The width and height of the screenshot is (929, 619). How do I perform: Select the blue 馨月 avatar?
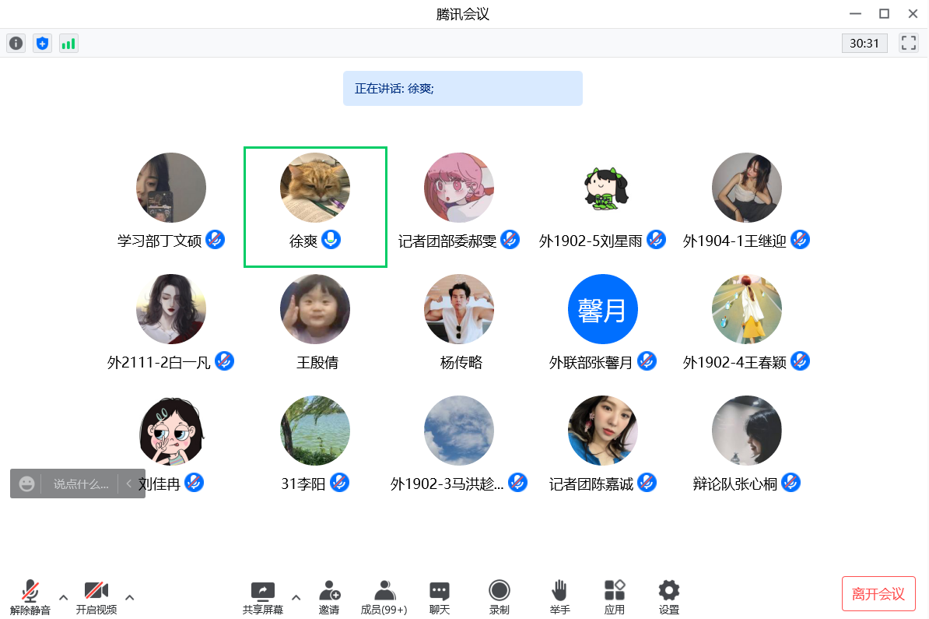[x=603, y=309]
